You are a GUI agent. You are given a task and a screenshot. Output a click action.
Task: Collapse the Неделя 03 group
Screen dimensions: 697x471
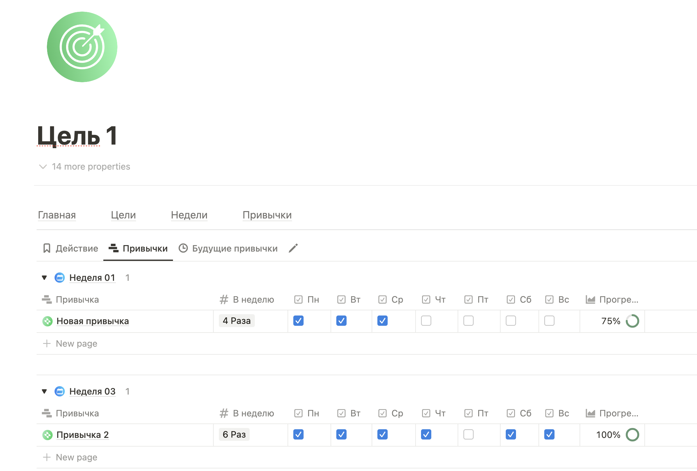(44, 391)
